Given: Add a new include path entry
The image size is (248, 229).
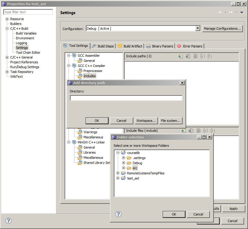Looking at the screenshot, I should tap(180, 56).
